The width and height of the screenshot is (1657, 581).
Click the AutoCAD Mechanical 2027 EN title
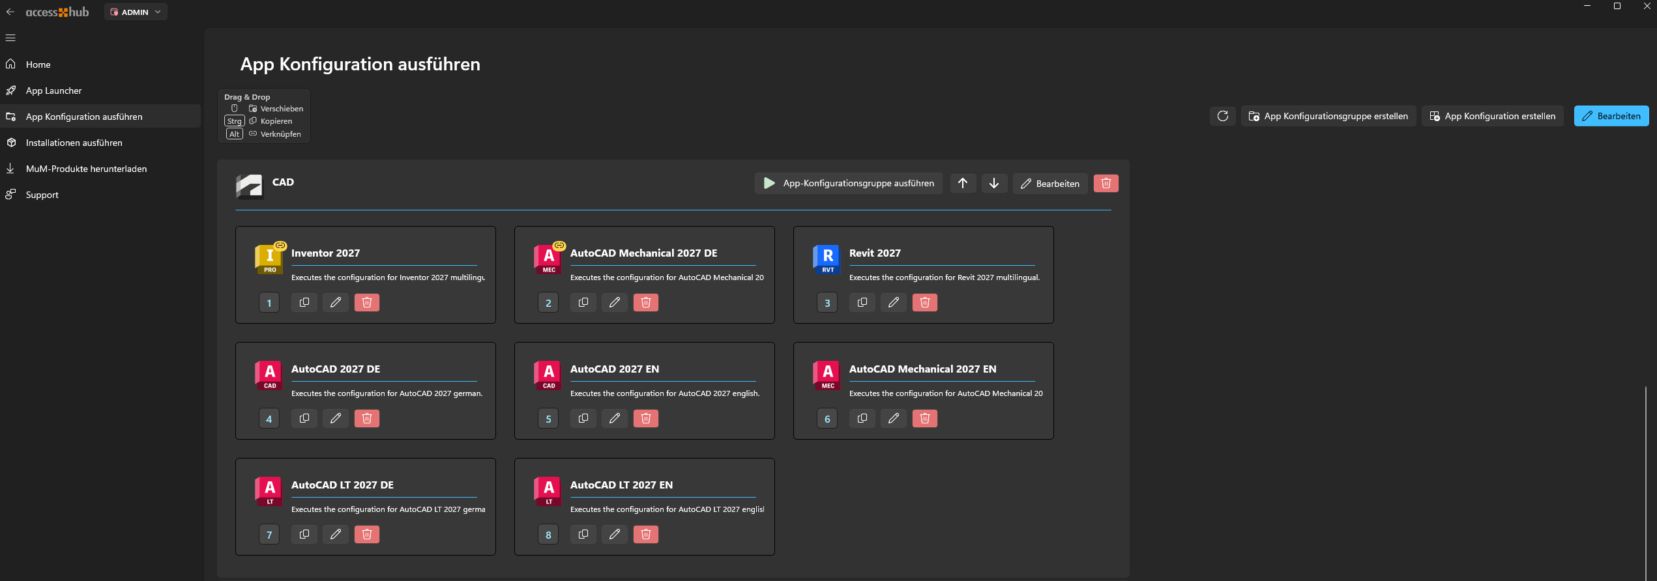(922, 369)
